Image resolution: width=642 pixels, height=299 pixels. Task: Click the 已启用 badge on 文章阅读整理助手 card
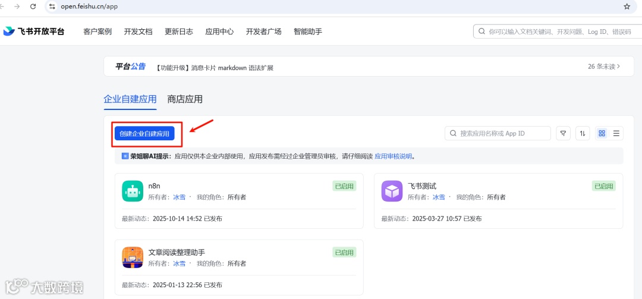click(x=344, y=252)
